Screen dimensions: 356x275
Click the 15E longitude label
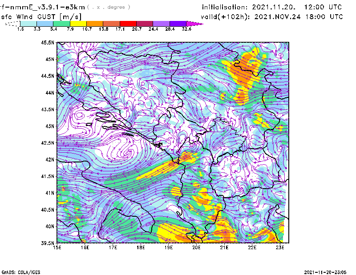click(57, 247)
